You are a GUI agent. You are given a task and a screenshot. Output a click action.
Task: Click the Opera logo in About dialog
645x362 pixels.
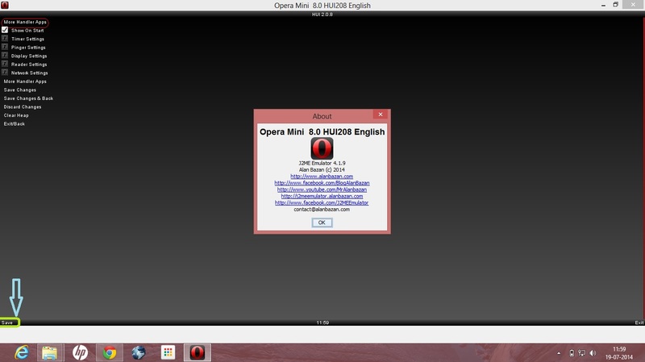tap(322, 148)
